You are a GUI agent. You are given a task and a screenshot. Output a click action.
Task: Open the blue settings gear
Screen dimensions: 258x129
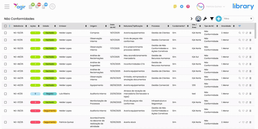[x=182, y=6]
